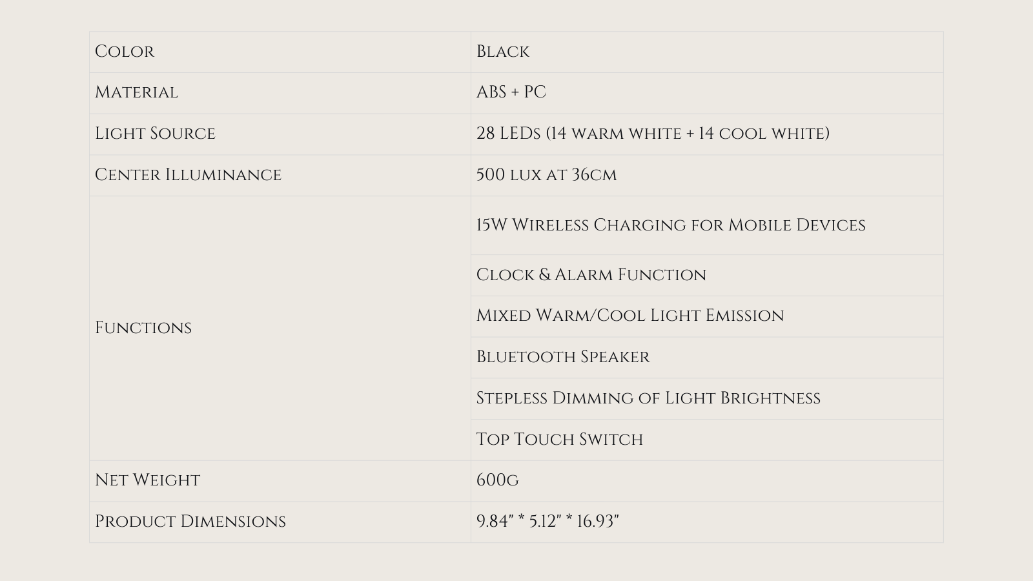Click the Product Dimensions label
1033x581 pixels.
click(190, 522)
